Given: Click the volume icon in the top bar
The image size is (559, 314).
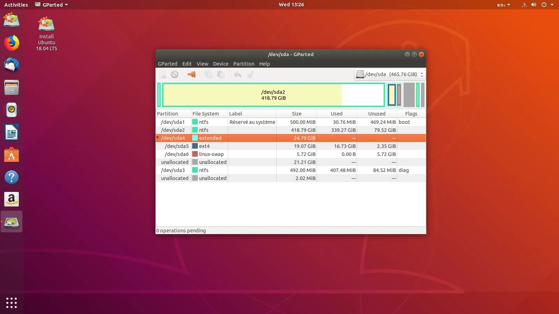Looking at the screenshot, I should (x=534, y=5).
